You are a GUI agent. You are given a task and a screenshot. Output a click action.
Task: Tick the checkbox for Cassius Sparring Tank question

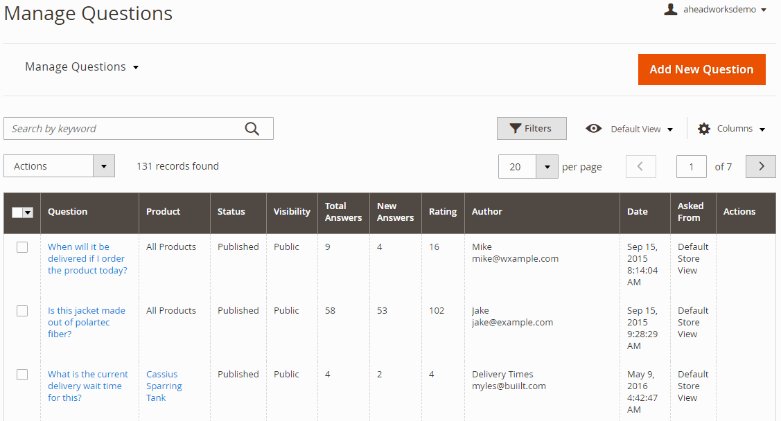22,375
